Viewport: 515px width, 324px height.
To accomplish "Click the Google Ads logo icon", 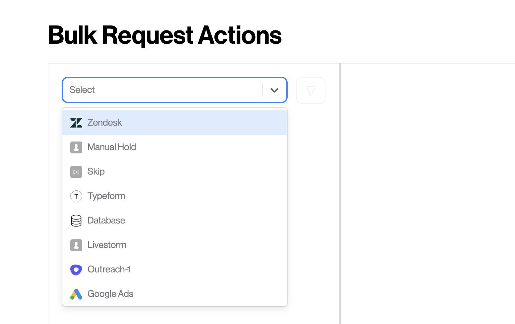I will point(76,294).
